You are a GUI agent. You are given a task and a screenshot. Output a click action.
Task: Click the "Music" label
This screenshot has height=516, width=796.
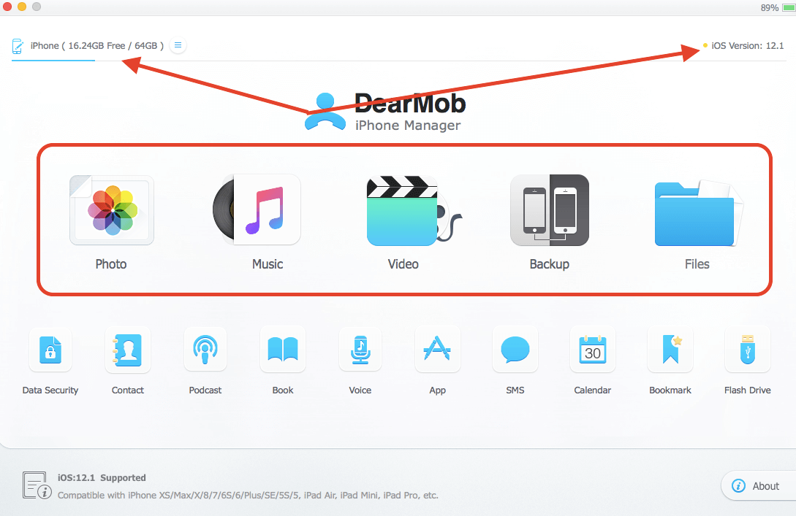pos(268,264)
